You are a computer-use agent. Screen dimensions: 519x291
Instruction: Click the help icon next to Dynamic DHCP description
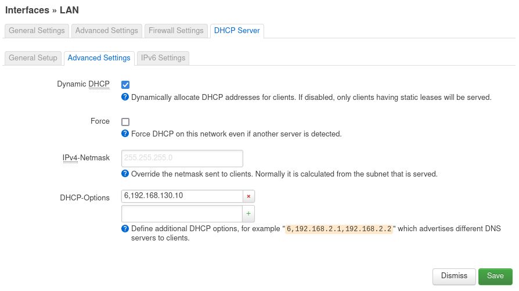coord(125,97)
